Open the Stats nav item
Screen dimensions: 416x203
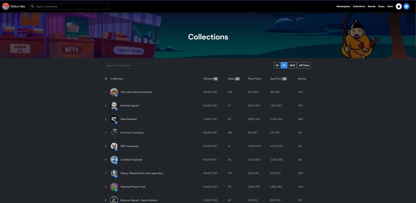[390, 6]
